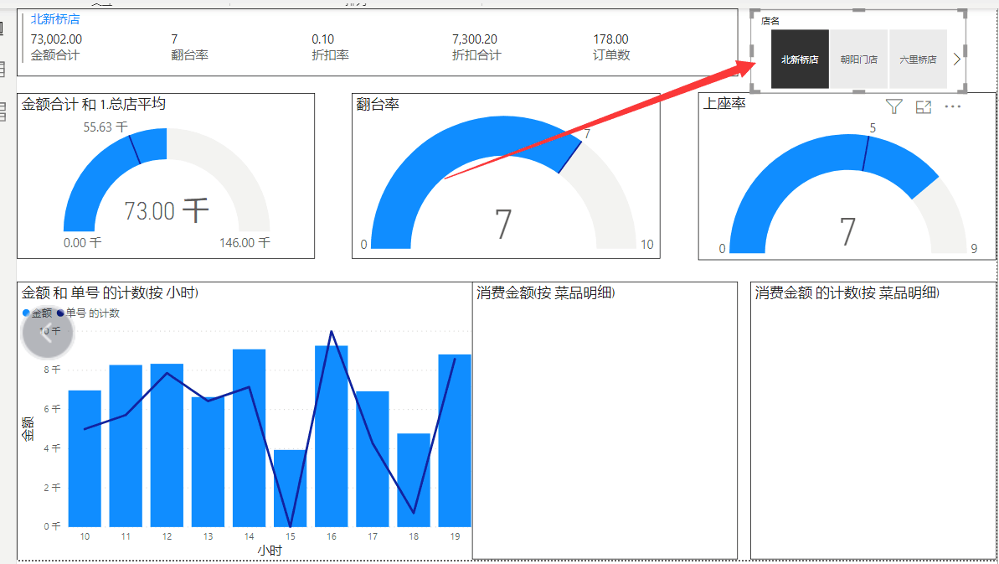Select the 0.10 discount rate value
The height and width of the screenshot is (564, 999).
coord(323,39)
